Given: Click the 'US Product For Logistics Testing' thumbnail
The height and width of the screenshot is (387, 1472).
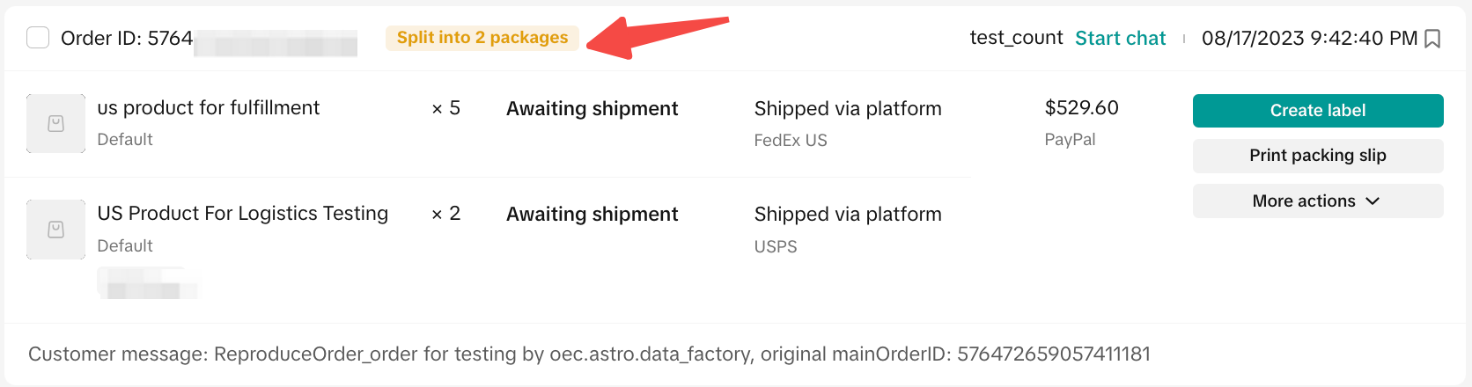Looking at the screenshot, I should pos(55,230).
